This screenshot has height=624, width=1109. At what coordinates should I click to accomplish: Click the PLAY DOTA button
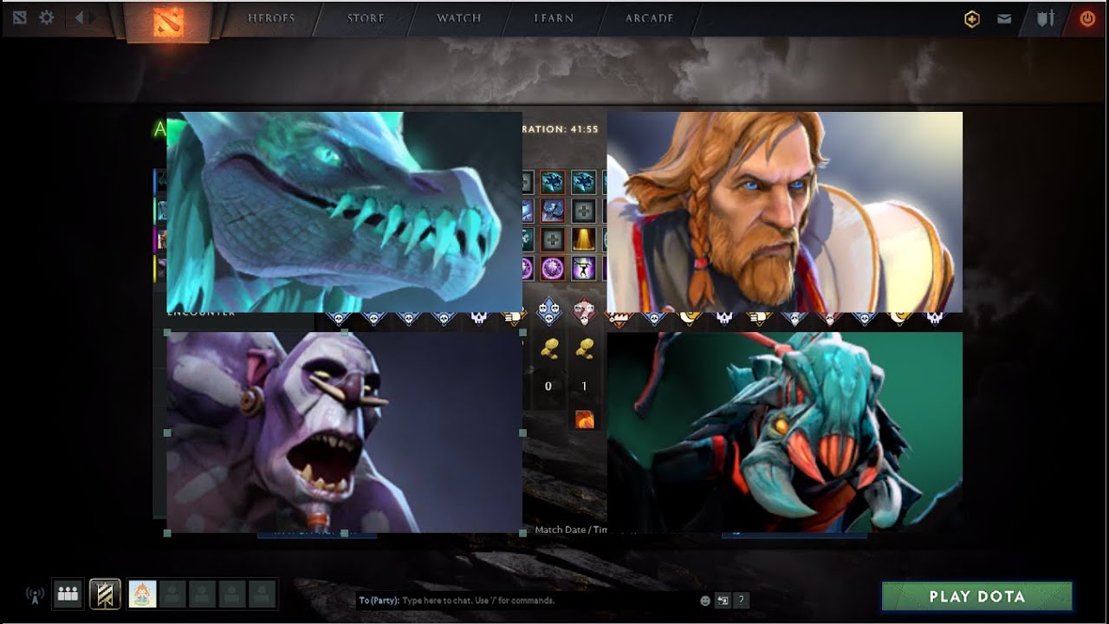[x=976, y=596]
